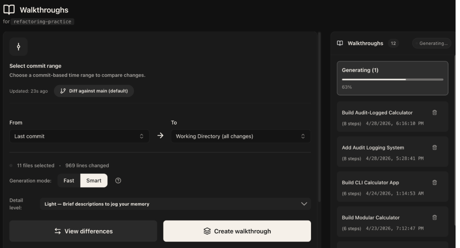Click the walkthroughs count badge 12
This screenshot has width=460, height=248.
coord(393,43)
